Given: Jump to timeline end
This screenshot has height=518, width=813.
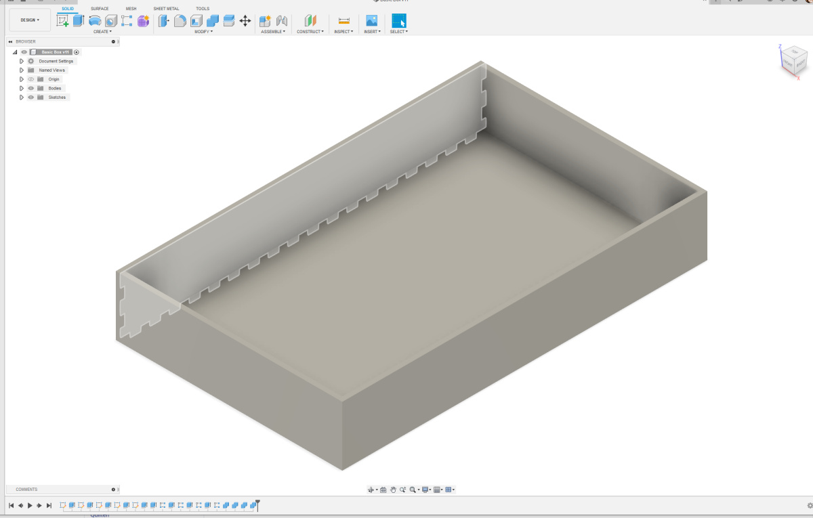Looking at the screenshot, I should pyautogui.click(x=49, y=505).
